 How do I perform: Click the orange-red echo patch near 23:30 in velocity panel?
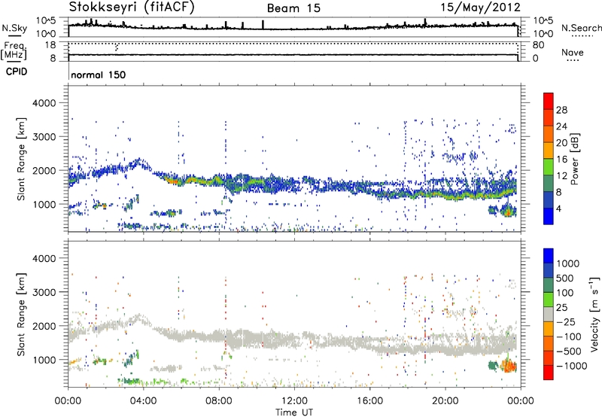509,366
